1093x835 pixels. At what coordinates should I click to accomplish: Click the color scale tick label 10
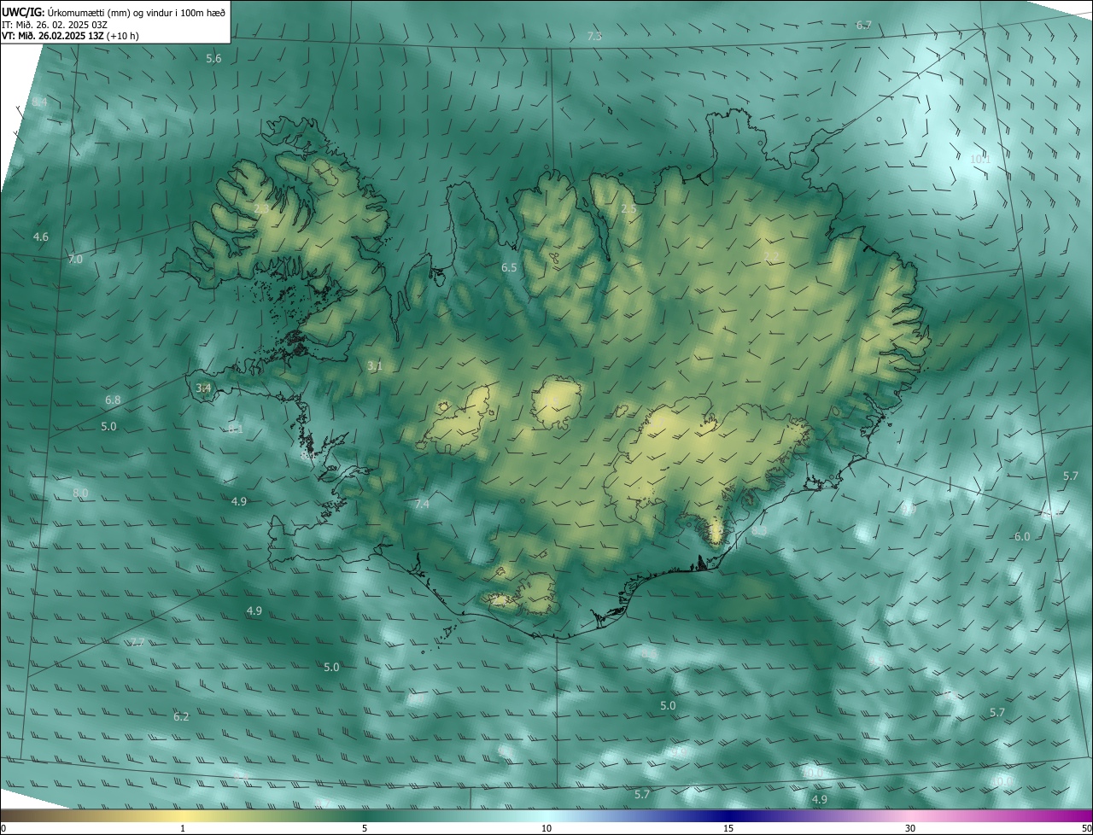click(x=546, y=828)
